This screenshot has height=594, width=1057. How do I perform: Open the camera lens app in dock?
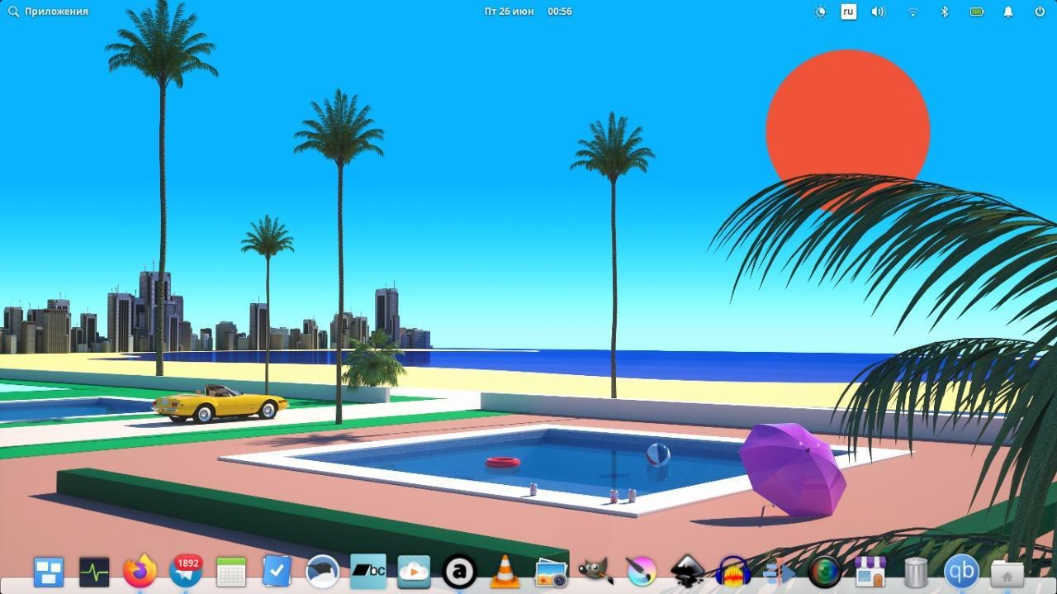[x=824, y=571]
